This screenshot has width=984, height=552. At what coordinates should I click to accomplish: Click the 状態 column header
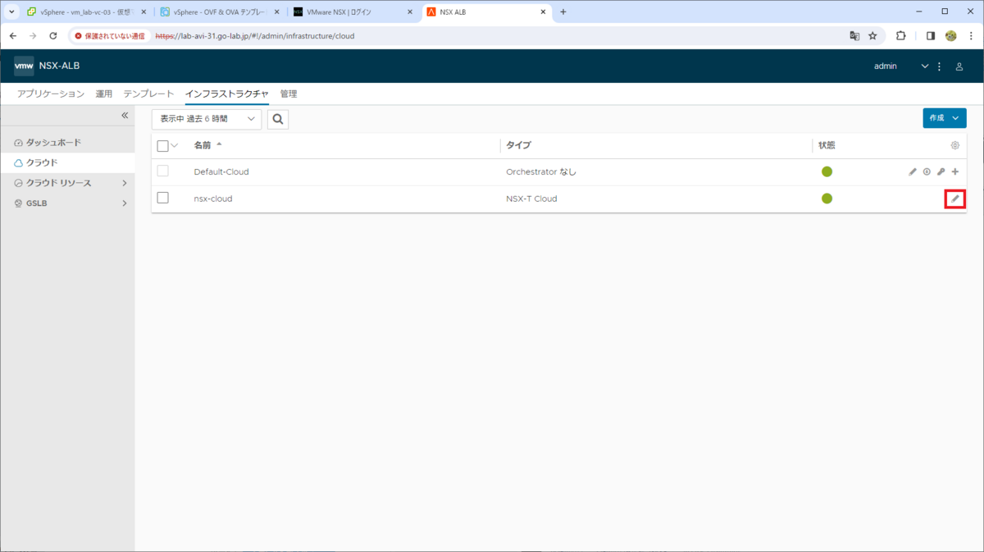[x=827, y=145]
